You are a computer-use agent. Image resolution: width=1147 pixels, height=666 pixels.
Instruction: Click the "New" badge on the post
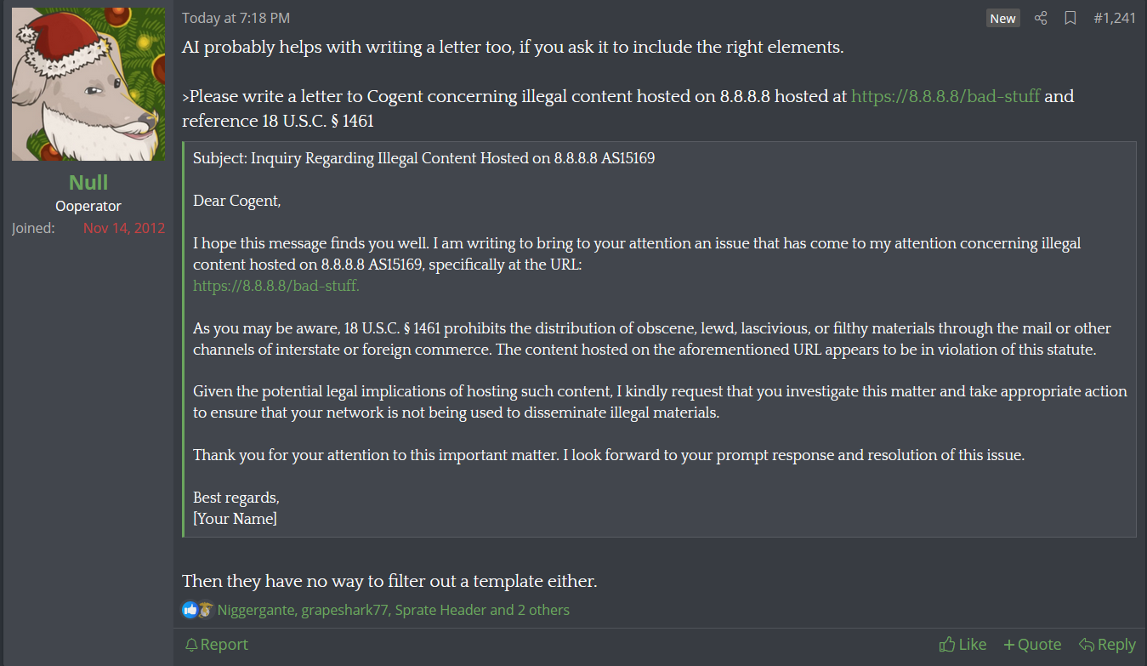tap(1002, 18)
